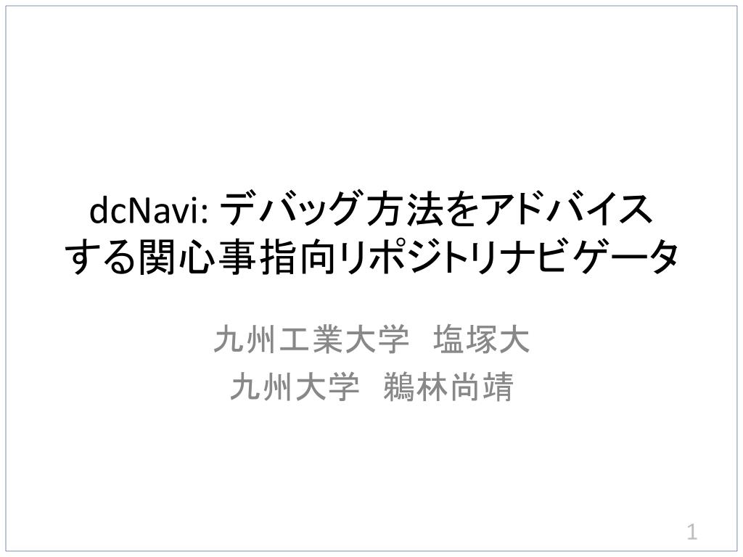Viewport: 743px width, 557px height.
Task: Click the kanji 業 in 九州工業大学
Action: pyautogui.click(x=328, y=340)
